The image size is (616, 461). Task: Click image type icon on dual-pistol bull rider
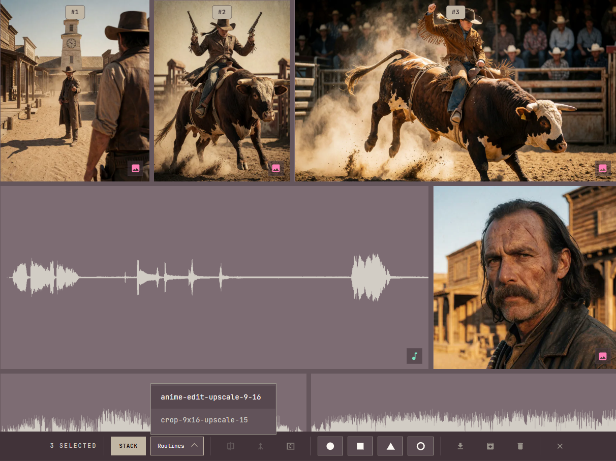pos(276,168)
